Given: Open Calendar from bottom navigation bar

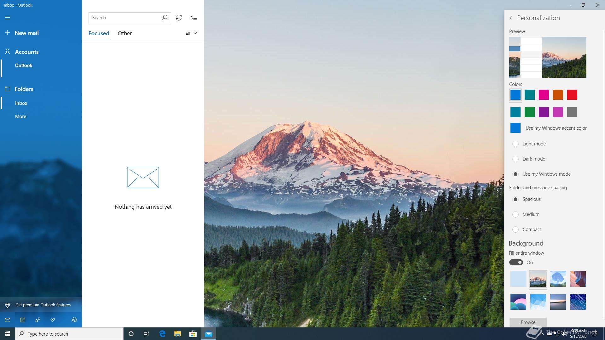Looking at the screenshot, I should tap(23, 320).
